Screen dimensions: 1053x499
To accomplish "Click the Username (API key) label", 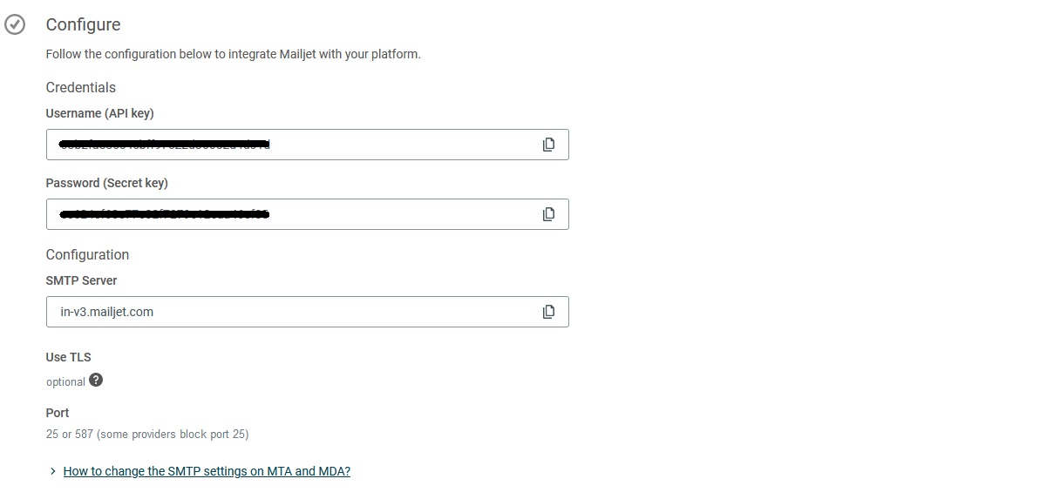I will [100, 114].
